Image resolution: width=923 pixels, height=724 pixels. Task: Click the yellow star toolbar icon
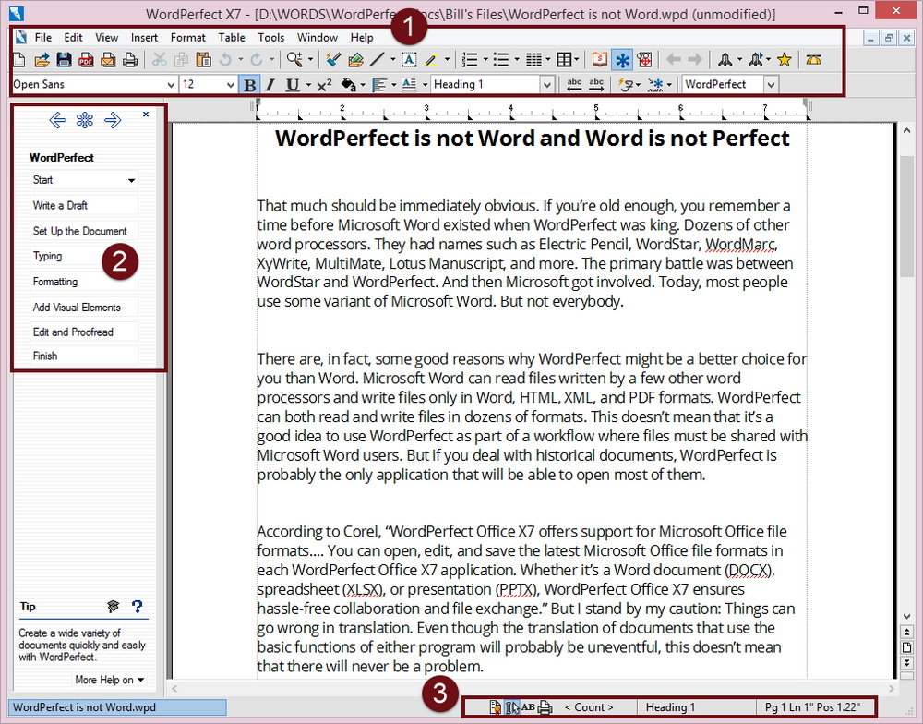tap(784, 59)
